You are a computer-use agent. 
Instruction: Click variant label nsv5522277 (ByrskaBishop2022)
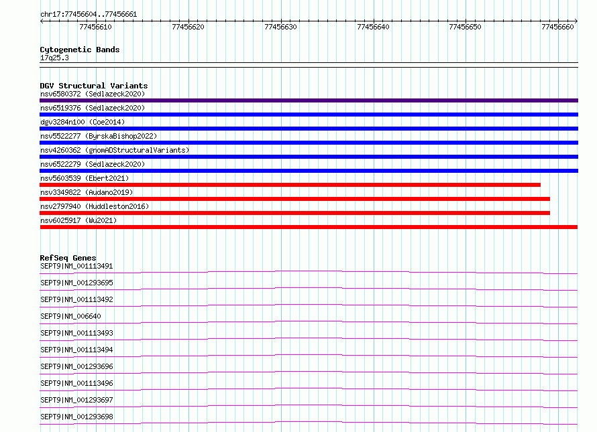[99, 136]
